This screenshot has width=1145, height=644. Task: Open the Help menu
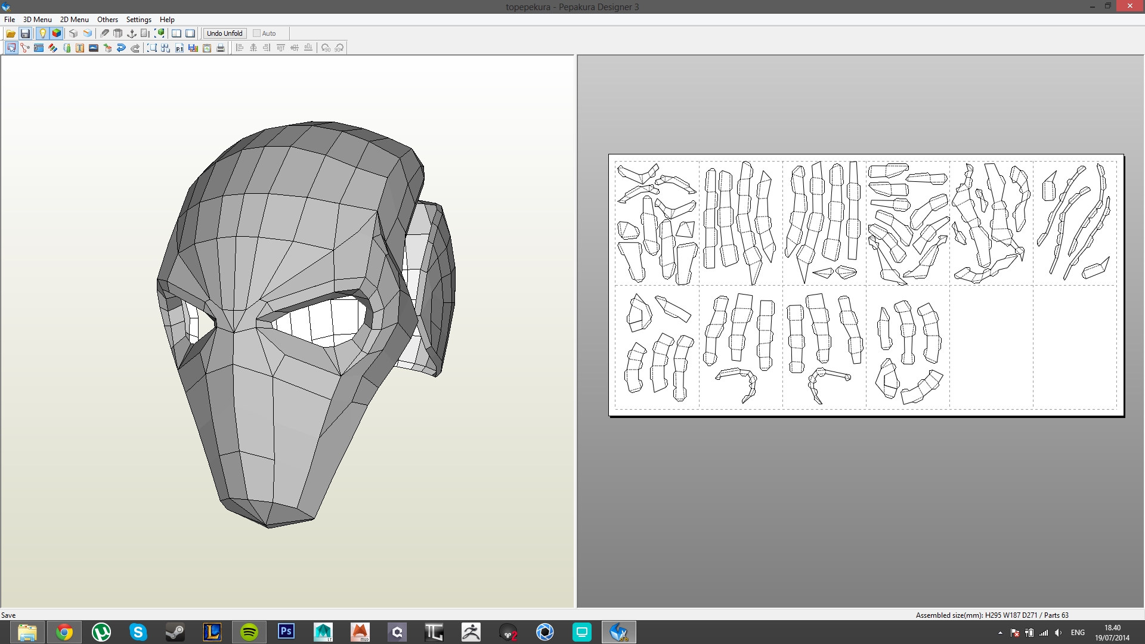click(x=167, y=19)
